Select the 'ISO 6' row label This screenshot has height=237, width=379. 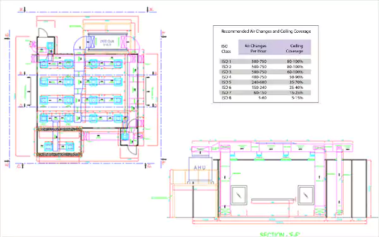point(227,87)
